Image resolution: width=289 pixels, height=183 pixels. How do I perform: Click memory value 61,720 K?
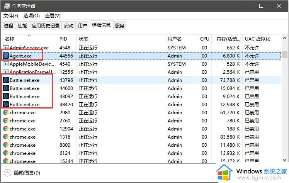click(x=230, y=113)
